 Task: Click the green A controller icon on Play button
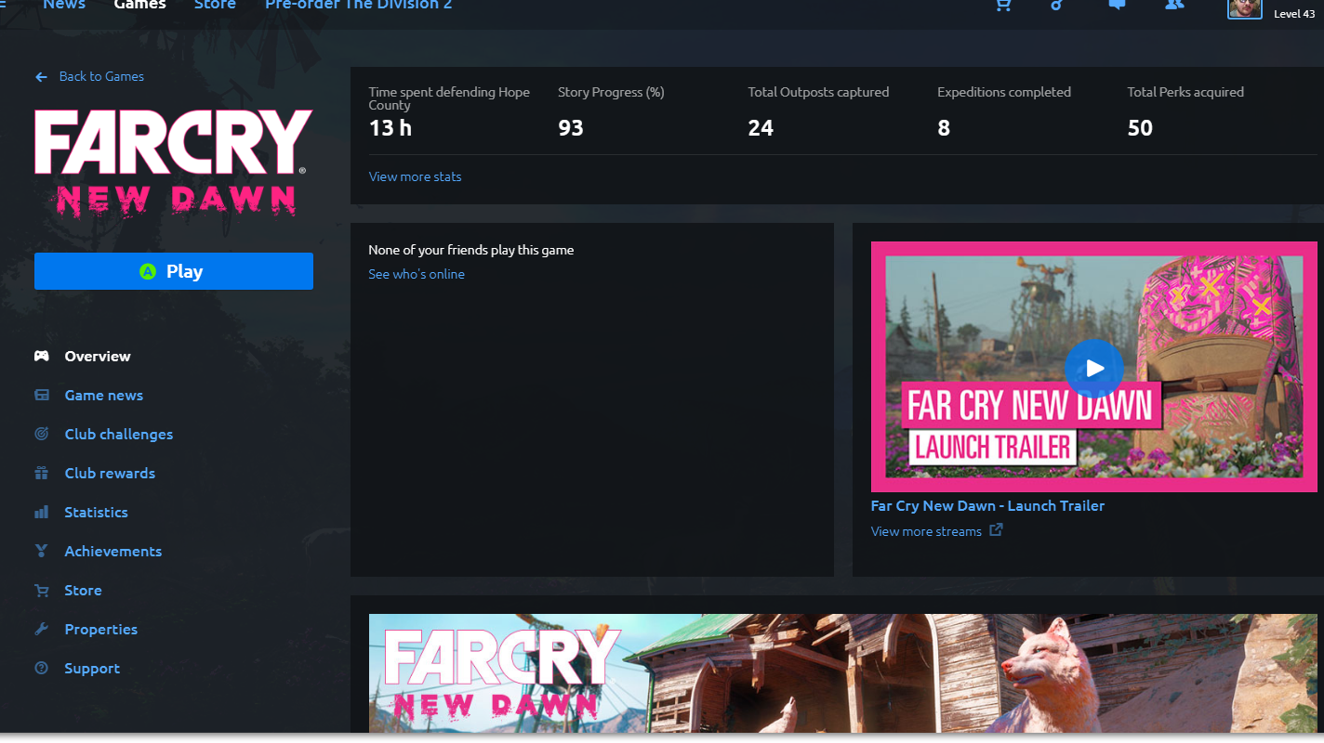pos(147,271)
